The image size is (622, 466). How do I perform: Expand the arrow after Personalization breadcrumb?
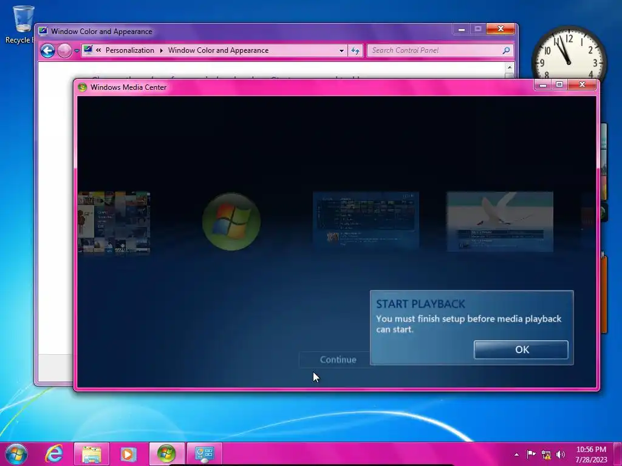[x=161, y=50]
